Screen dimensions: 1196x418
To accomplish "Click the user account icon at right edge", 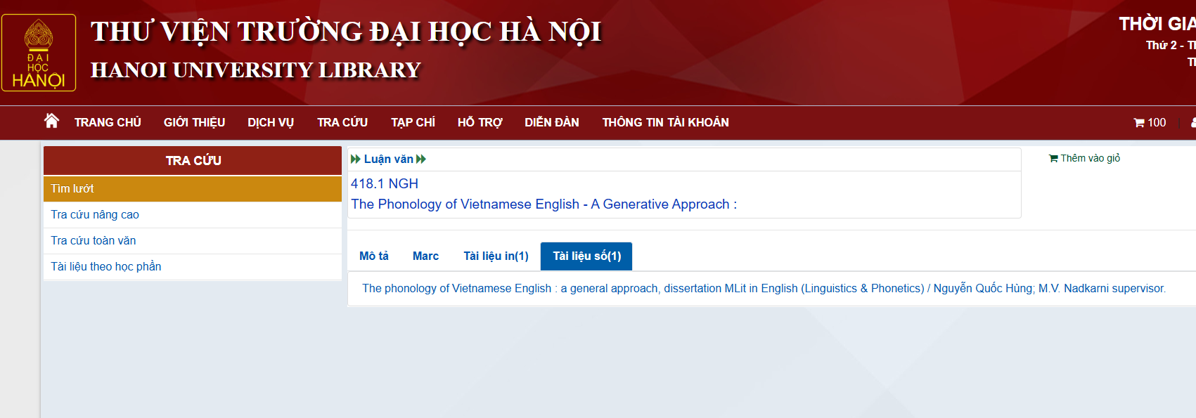I will tap(1192, 122).
